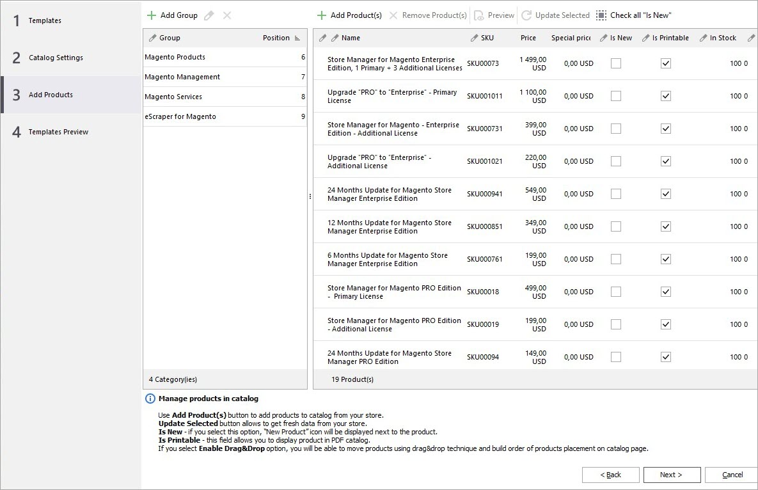The width and height of the screenshot is (758, 490).
Task: Toggle Is Printable for SKU00094
Action: click(x=666, y=357)
